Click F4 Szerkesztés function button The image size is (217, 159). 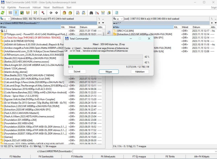coord(46,157)
